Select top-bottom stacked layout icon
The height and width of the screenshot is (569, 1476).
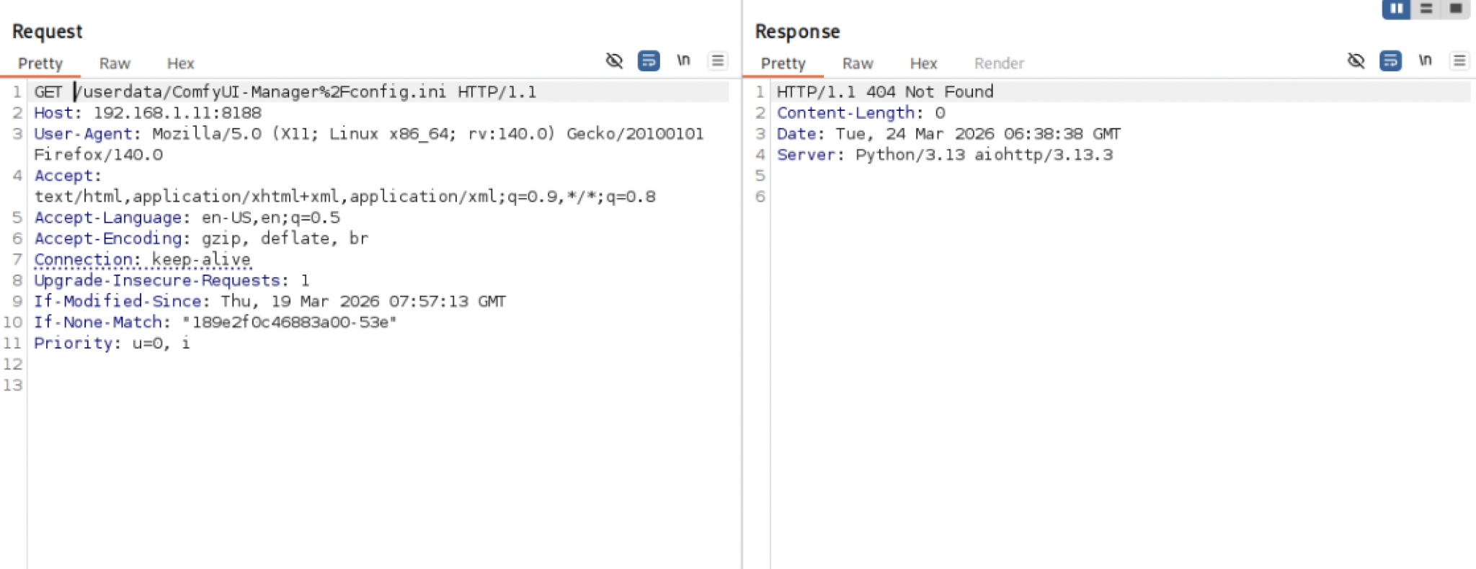click(x=1426, y=9)
